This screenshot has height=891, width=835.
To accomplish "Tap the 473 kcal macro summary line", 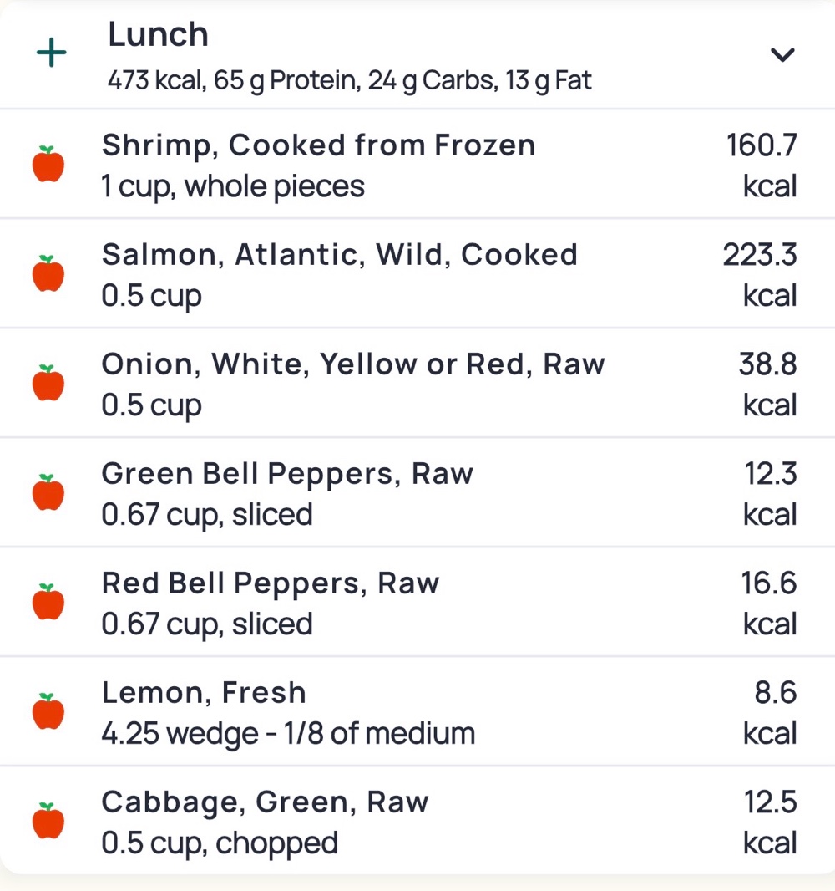I will 350,81.
